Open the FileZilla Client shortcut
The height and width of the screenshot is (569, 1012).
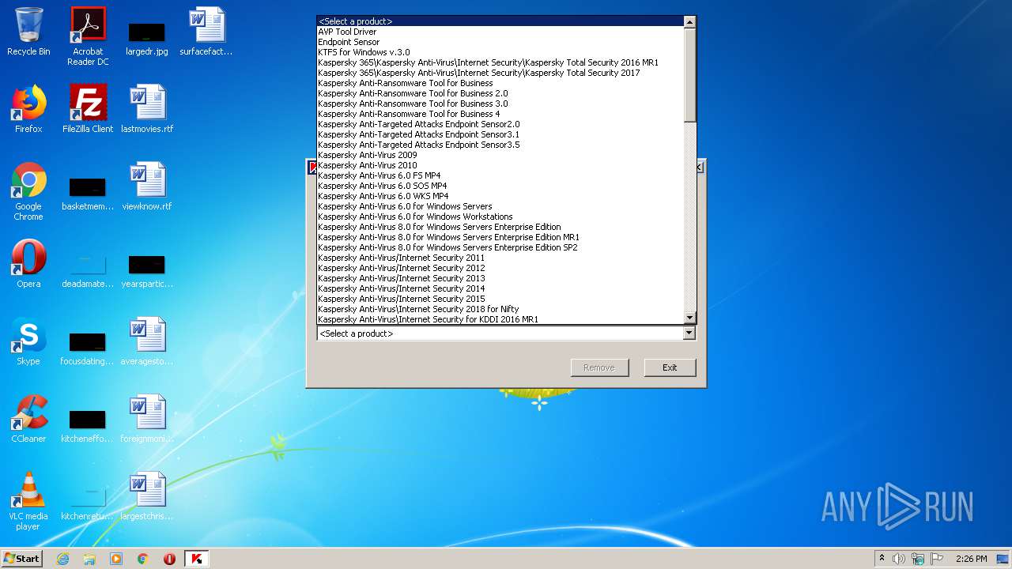[x=88, y=109]
